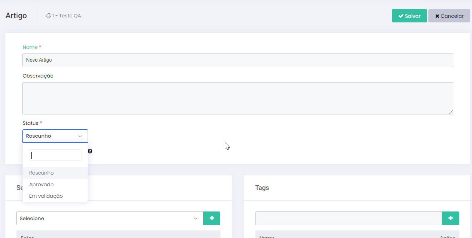Screen dimensions: 472x238
Task: Click inside the Observação text area
Action: [x=238, y=98]
